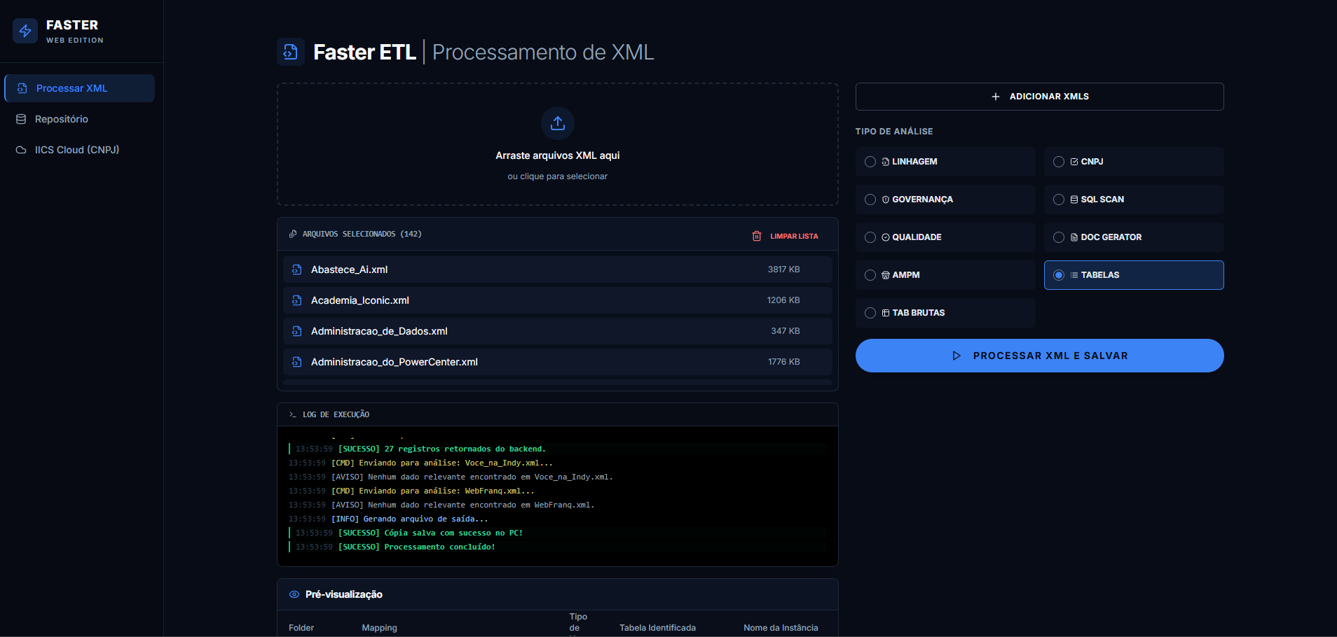Pick the QUALIDADE radio button
This screenshot has height=637, width=1337.
(x=870, y=237)
